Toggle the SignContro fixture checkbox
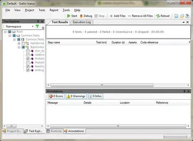This screenshot has height=141, width=193. click(x=23, y=47)
